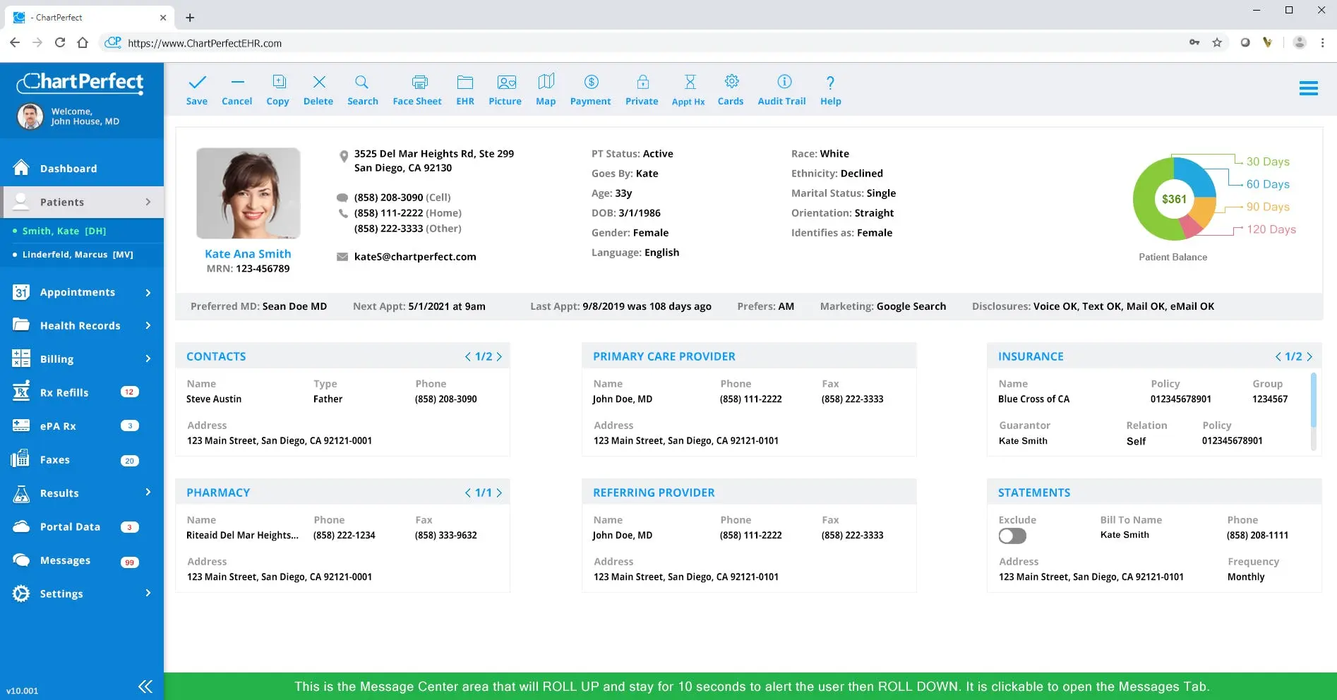Expand the Health Records section
Screen dimensions: 1337x700
coord(80,325)
